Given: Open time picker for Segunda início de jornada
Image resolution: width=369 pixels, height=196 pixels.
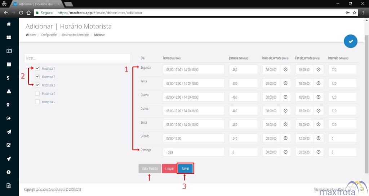Looking at the screenshot, I should click(285, 70).
